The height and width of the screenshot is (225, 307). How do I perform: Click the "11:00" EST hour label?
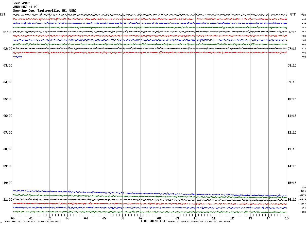(x=8, y=200)
